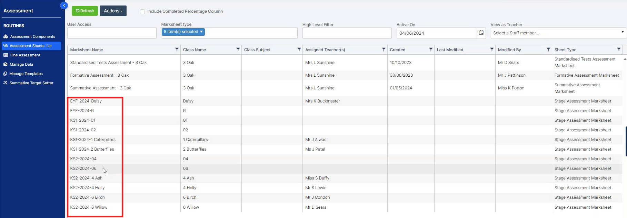The height and width of the screenshot is (218, 627).
Task: Expand the 8 item(s) selected dropdown
Action: [x=183, y=32]
